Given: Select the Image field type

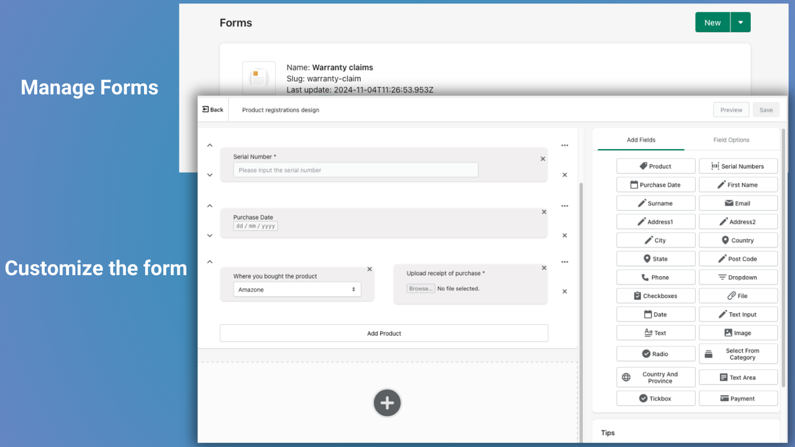Looking at the screenshot, I should pos(738,332).
